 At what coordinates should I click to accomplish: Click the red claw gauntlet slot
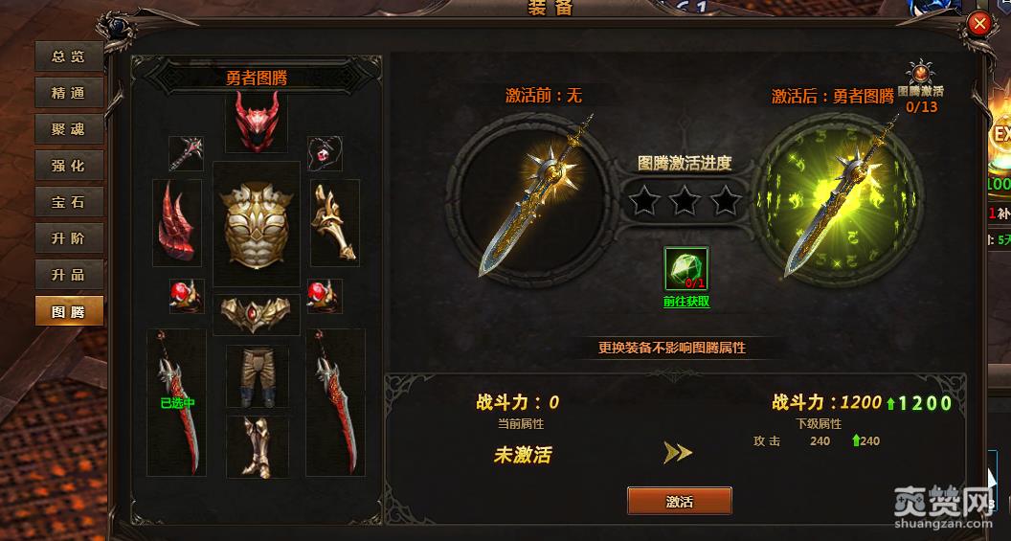tap(177, 222)
